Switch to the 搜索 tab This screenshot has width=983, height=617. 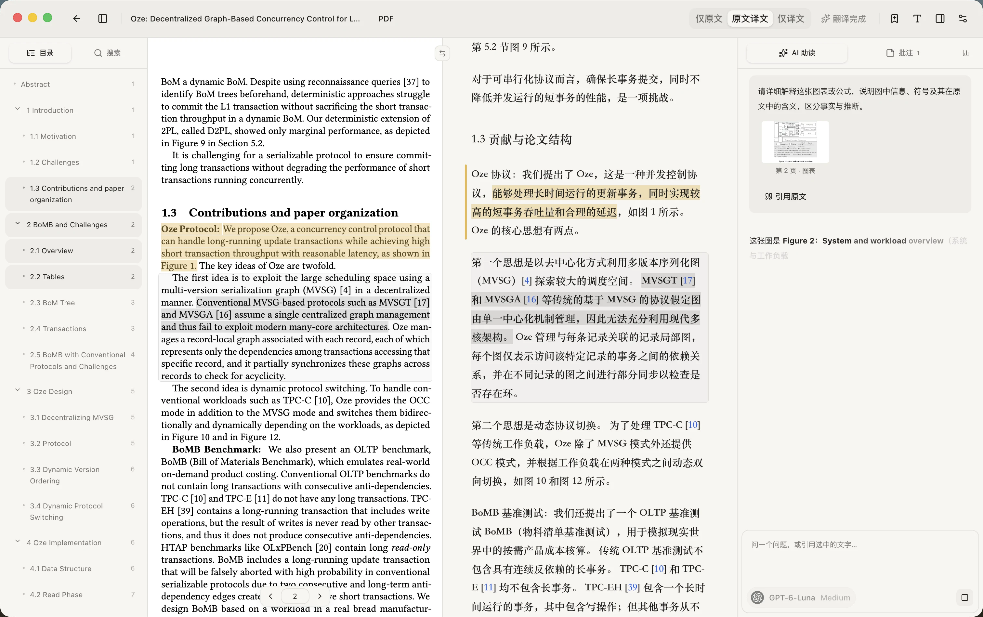point(107,53)
